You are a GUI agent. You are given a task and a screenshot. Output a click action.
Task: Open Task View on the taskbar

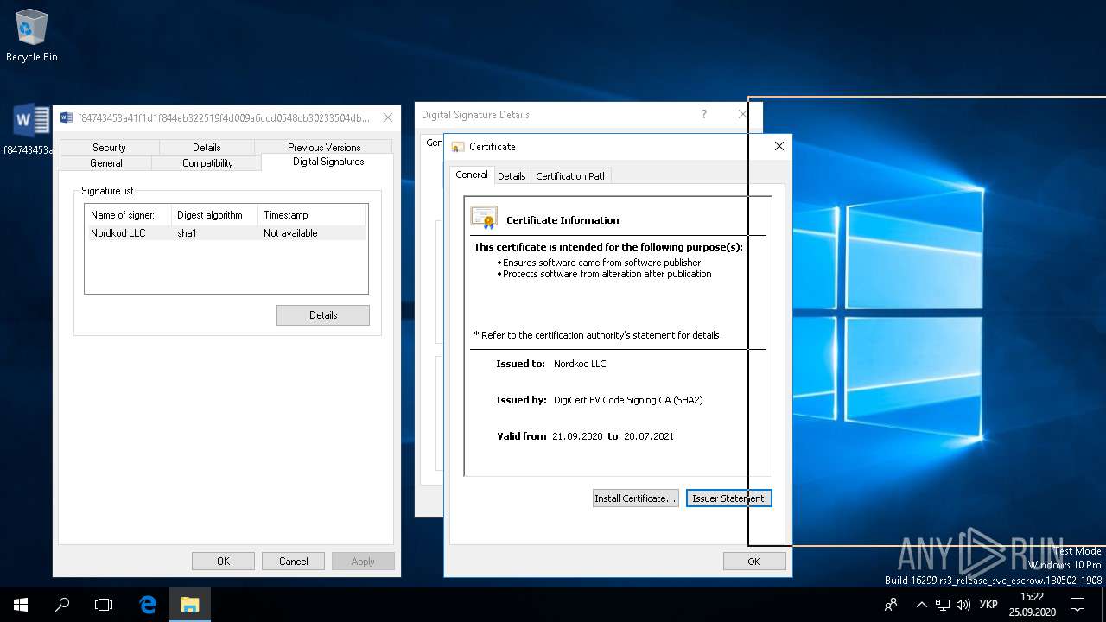104,605
